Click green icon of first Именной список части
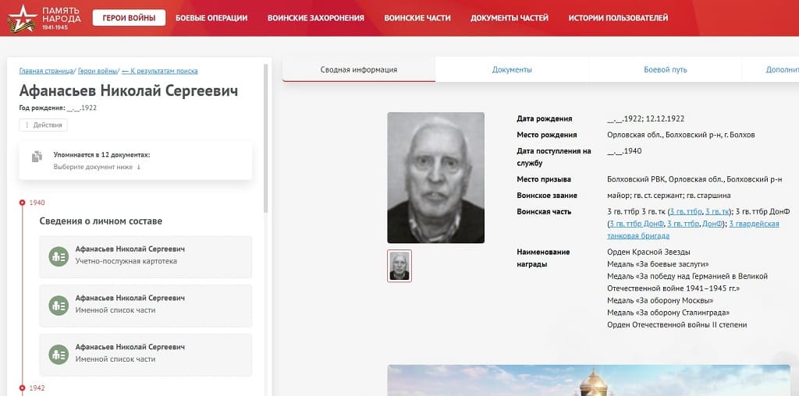 point(59,306)
